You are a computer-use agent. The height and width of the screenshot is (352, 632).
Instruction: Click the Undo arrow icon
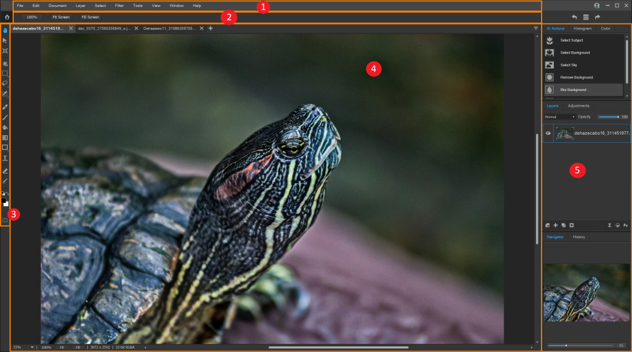coord(574,17)
